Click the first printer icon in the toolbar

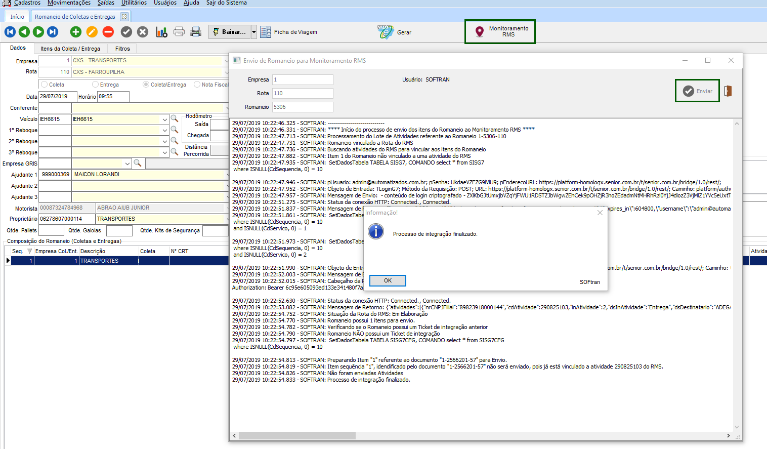179,32
